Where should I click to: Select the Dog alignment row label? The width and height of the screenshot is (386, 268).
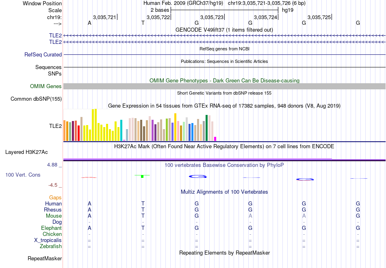[57, 222]
